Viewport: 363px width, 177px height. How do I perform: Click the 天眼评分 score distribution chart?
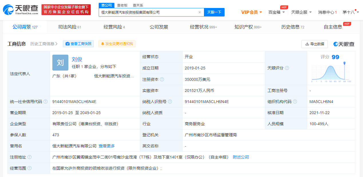pyautogui.click(x=331, y=72)
